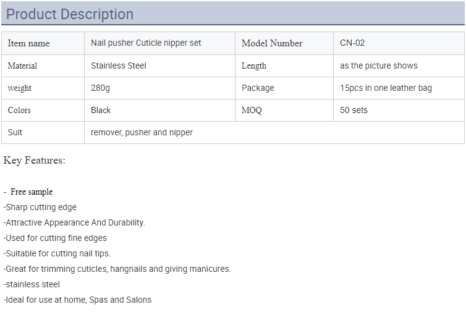Click the 'Key Features:' heading
This screenshot has width=466, height=312.
pos(34,161)
